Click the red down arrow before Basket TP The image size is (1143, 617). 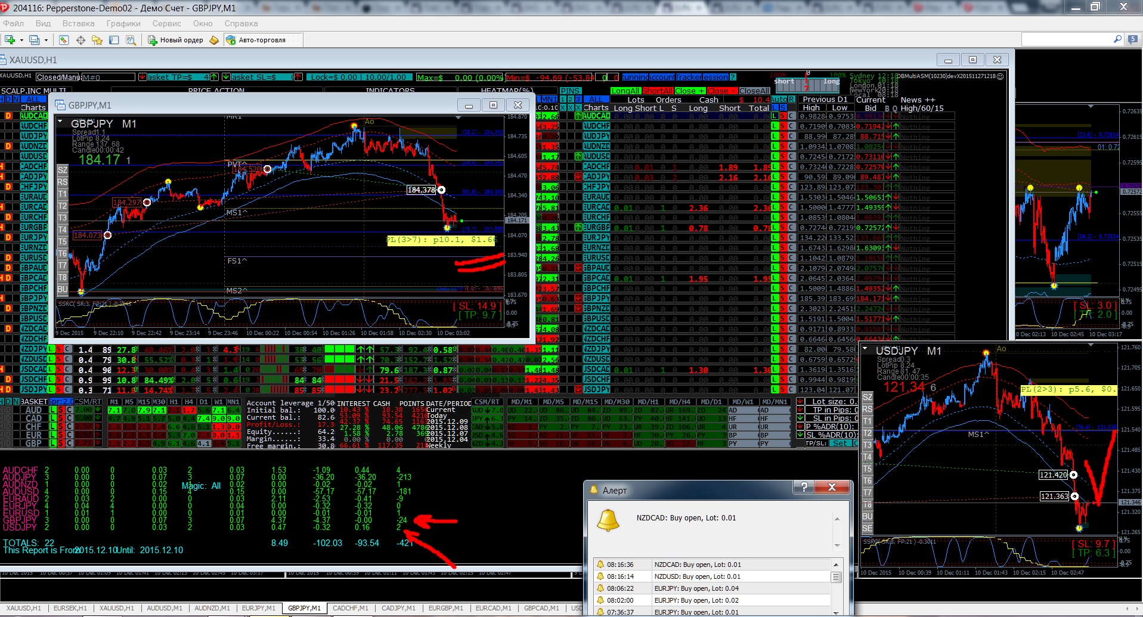[x=143, y=77]
